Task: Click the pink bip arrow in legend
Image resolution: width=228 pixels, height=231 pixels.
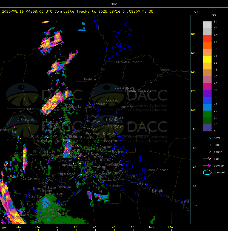Action: (x=207, y=159)
